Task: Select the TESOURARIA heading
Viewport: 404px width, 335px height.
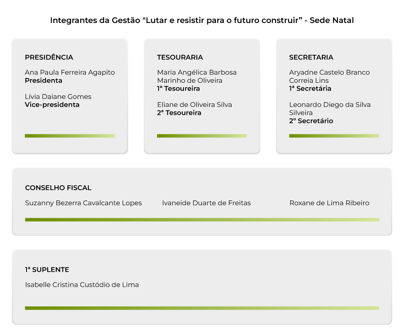Action: [180, 57]
